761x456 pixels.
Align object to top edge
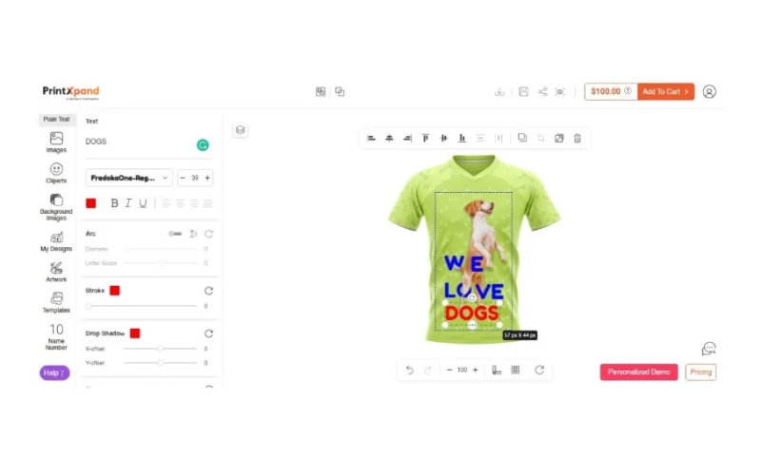tap(425, 138)
